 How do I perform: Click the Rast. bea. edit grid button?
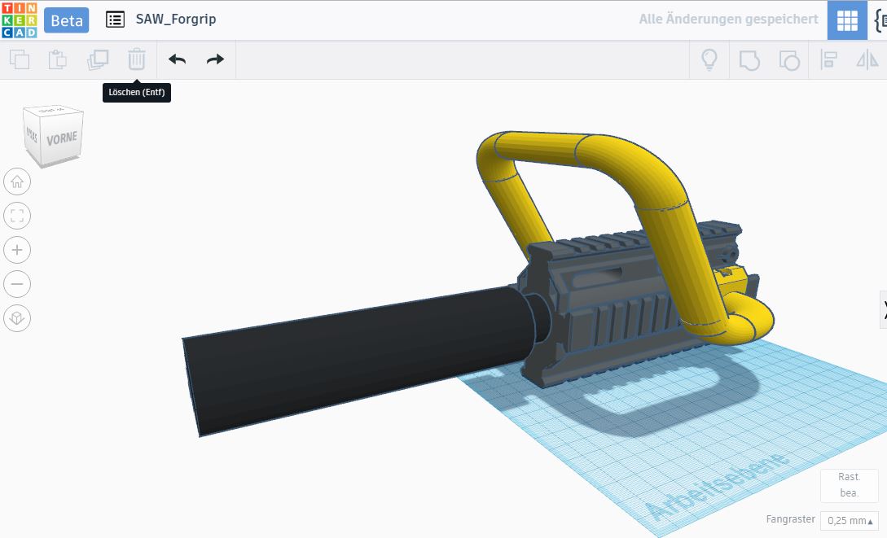(849, 485)
